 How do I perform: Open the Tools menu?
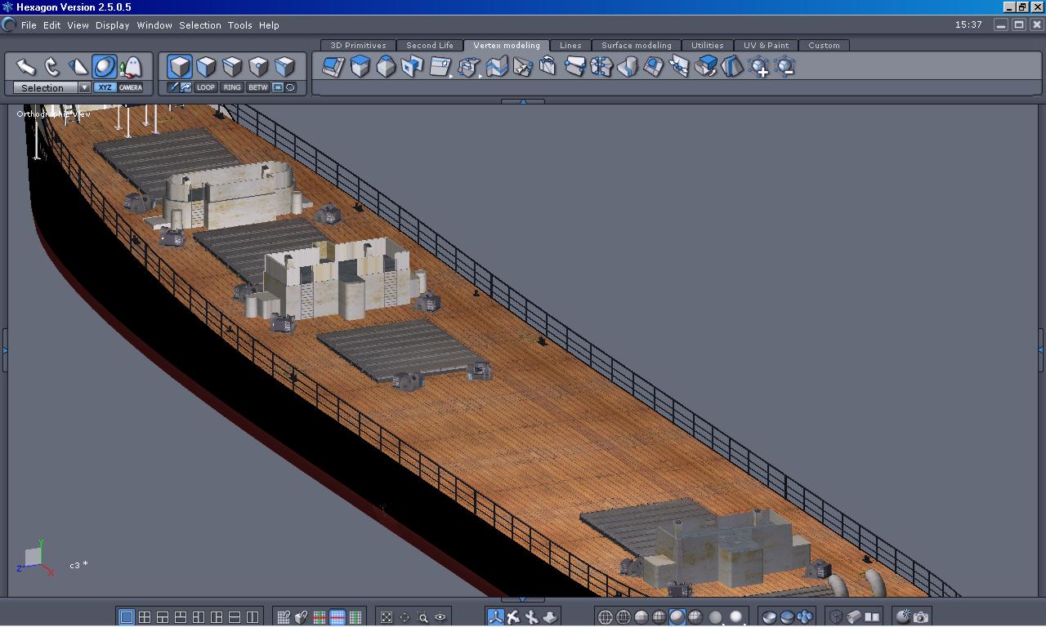pos(239,25)
